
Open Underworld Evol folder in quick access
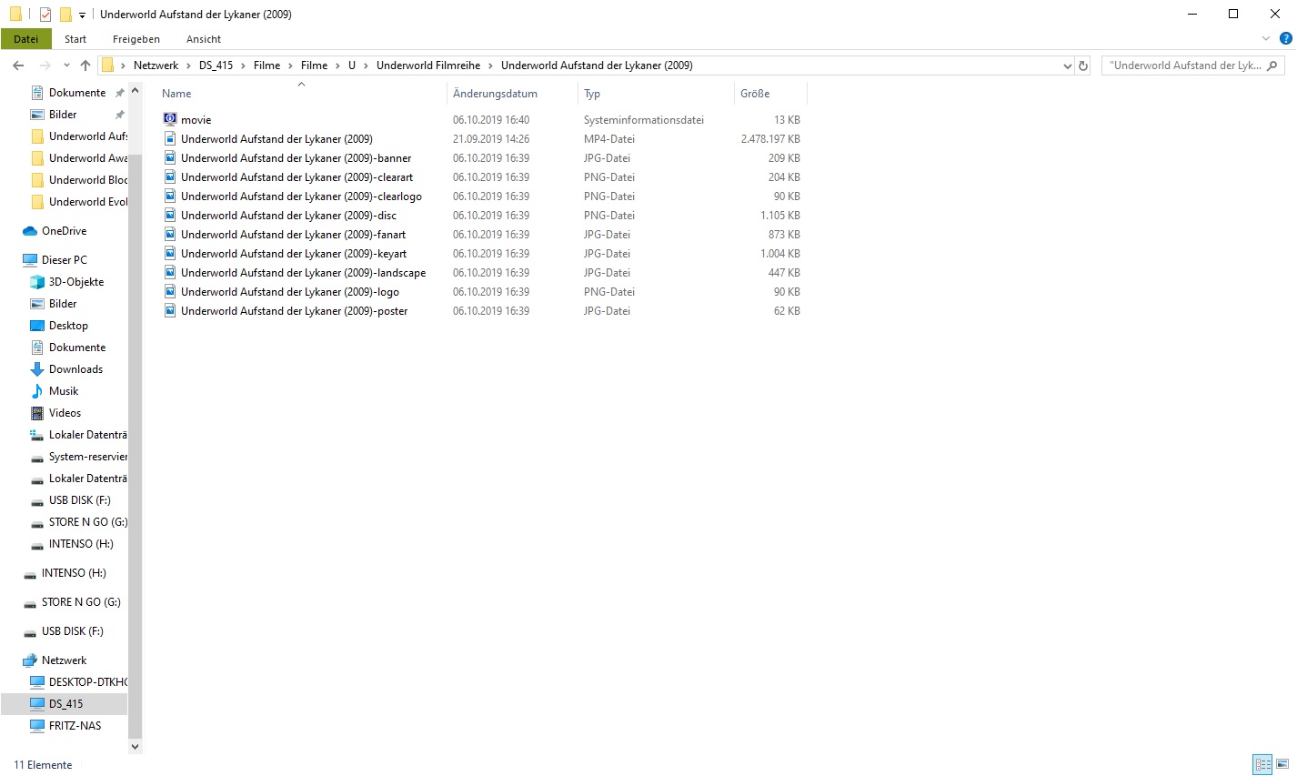point(88,202)
